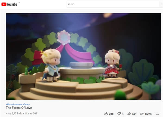Open the middle blue hashtag link above the title

(x=18, y=104)
